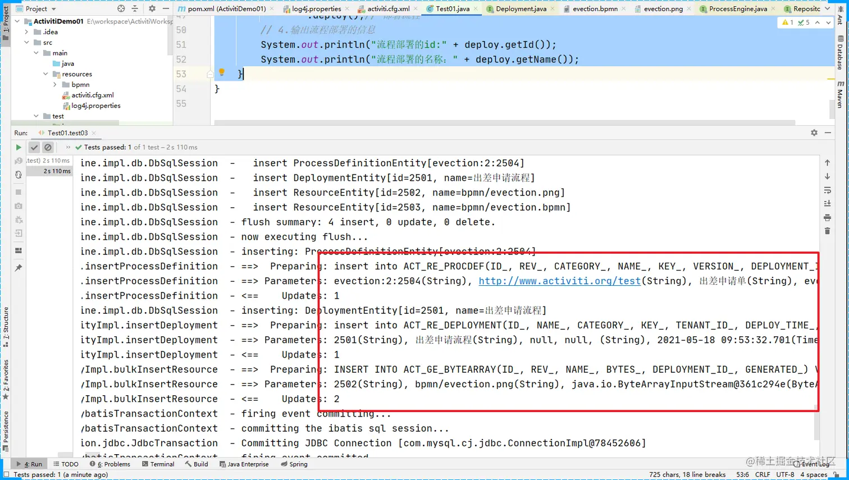Collapse the test folder in tree
The width and height of the screenshot is (849, 480).
(36, 116)
